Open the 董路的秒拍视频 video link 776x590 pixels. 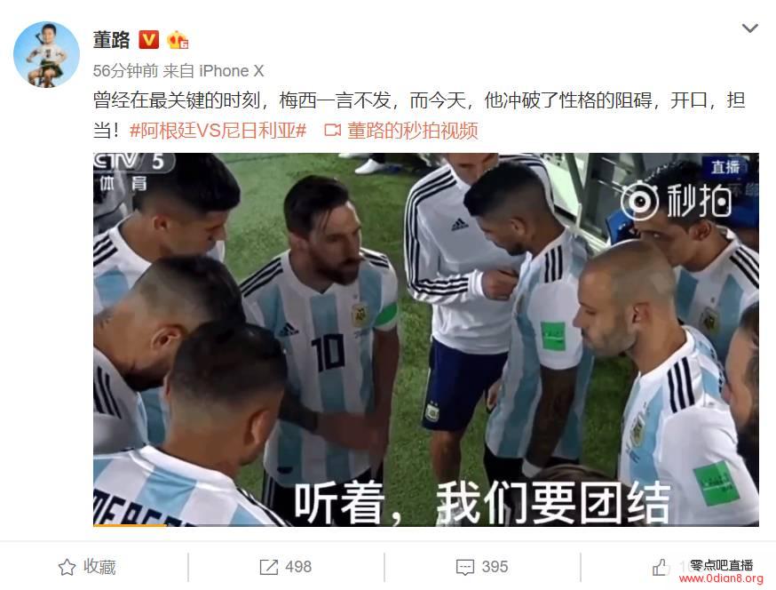[413, 131]
